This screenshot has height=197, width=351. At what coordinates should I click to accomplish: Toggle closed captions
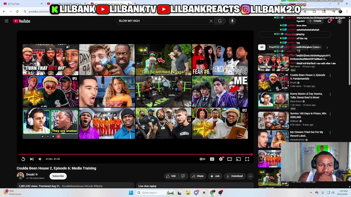coord(212,159)
